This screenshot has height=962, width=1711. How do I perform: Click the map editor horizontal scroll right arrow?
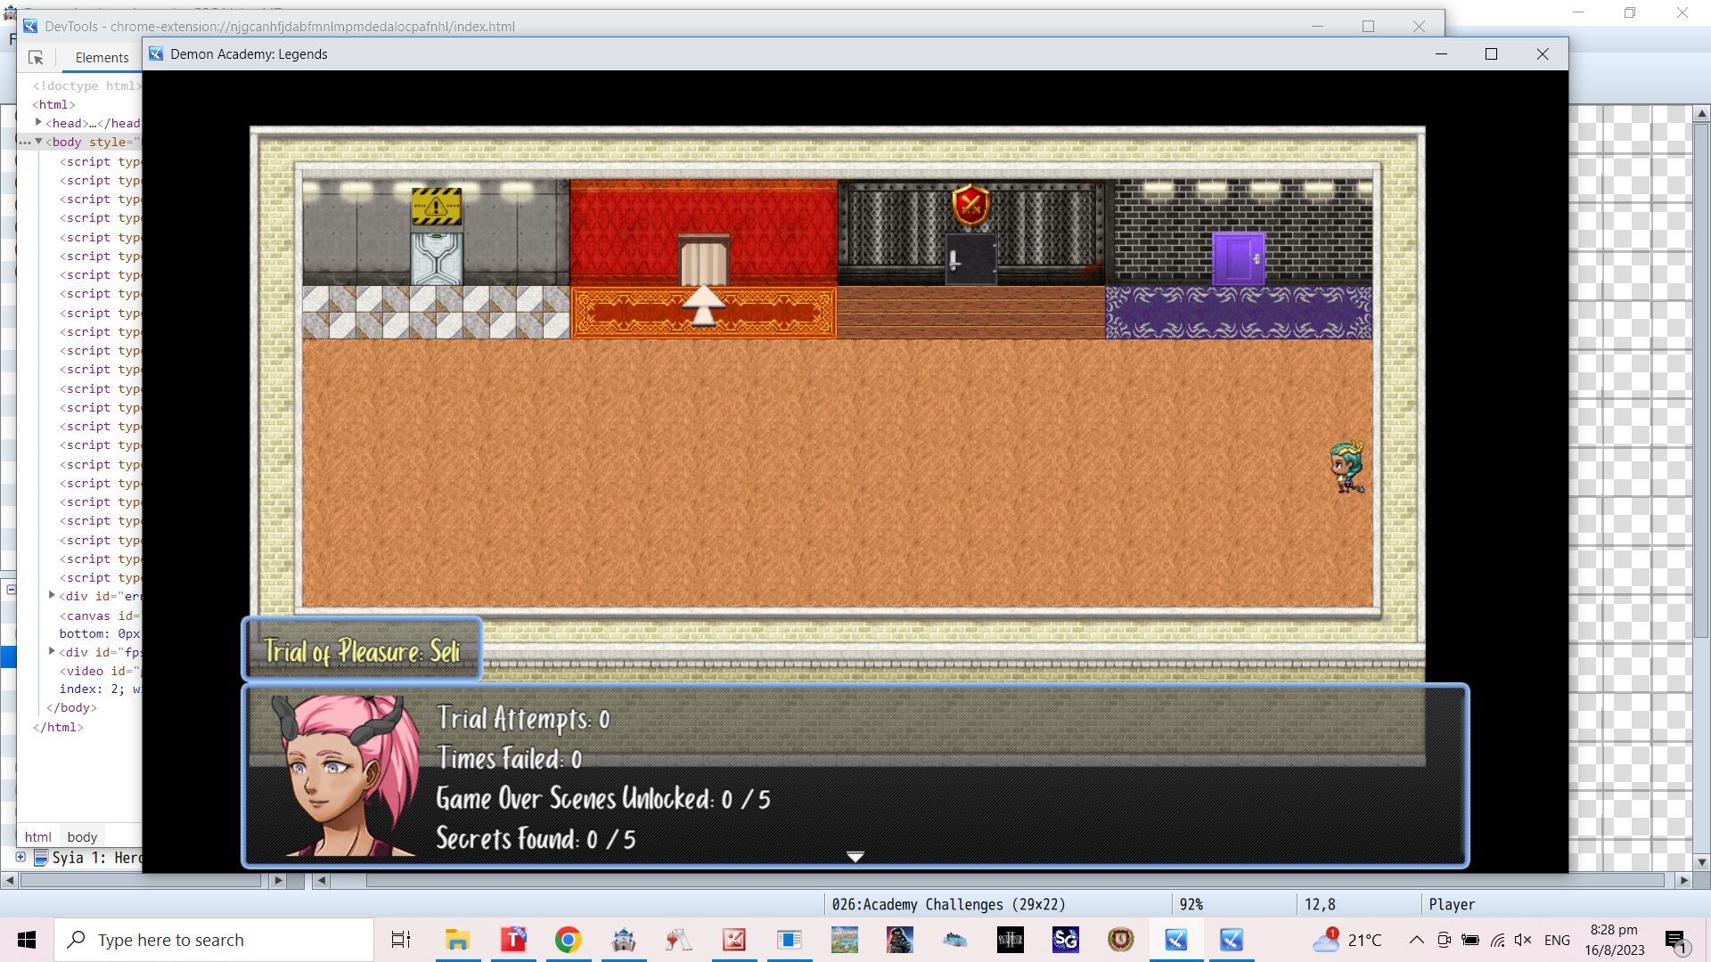(1683, 880)
